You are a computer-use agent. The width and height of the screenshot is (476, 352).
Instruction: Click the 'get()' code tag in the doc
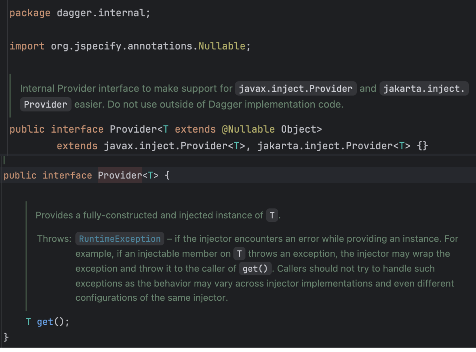[x=255, y=268]
